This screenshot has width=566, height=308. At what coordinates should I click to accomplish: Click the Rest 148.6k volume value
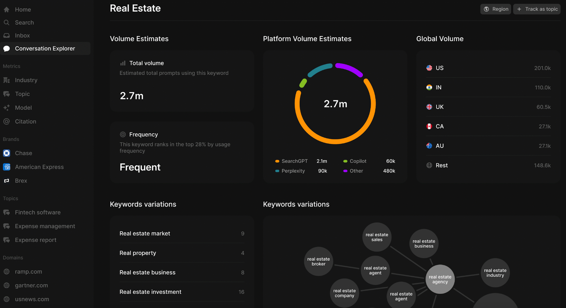pos(542,165)
